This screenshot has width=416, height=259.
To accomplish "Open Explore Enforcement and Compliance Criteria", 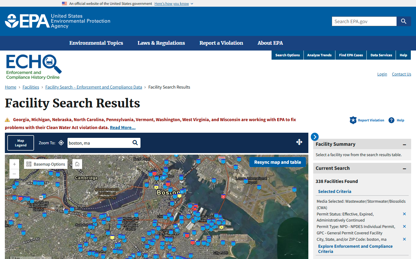I will click(355, 249).
